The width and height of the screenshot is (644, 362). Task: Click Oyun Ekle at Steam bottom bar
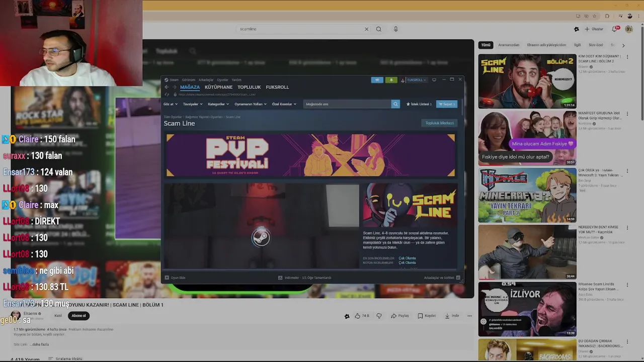[175, 278]
